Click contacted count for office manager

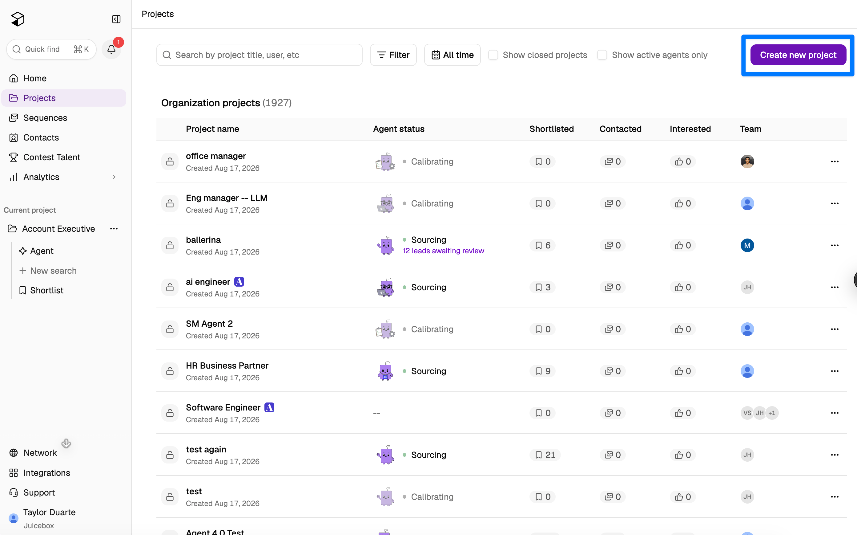(613, 162)
